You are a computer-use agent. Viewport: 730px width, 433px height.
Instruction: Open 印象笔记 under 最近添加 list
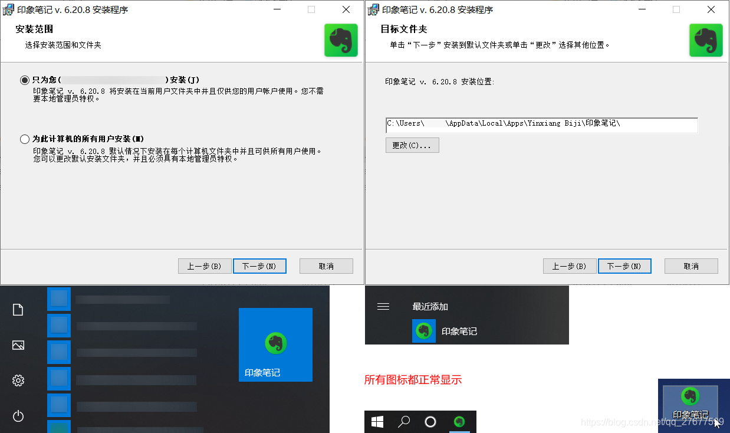click(445, 331)
